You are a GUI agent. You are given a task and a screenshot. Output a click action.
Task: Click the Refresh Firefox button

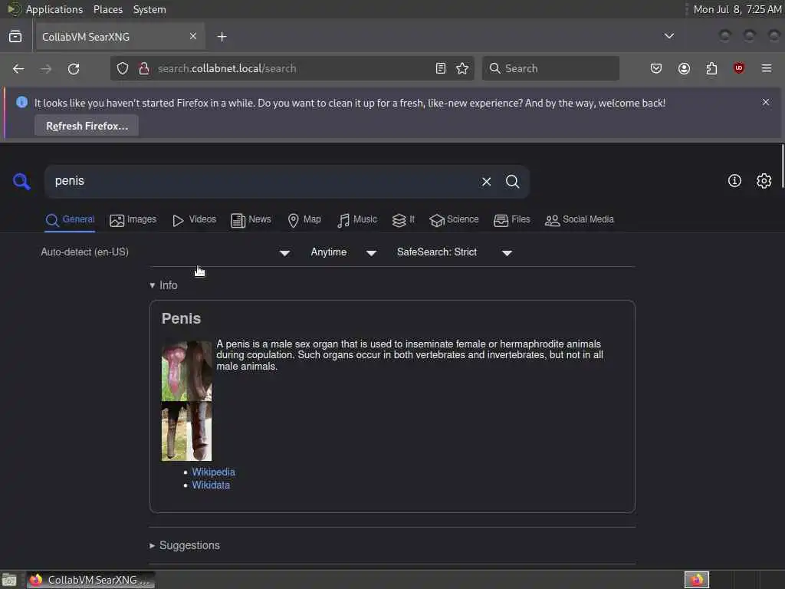click(87, 126)
